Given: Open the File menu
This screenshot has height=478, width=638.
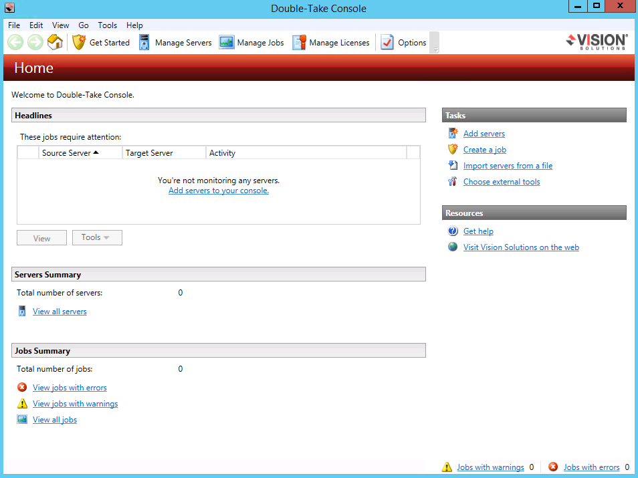Looking at the screenshot, I should [x=14, y=25].
